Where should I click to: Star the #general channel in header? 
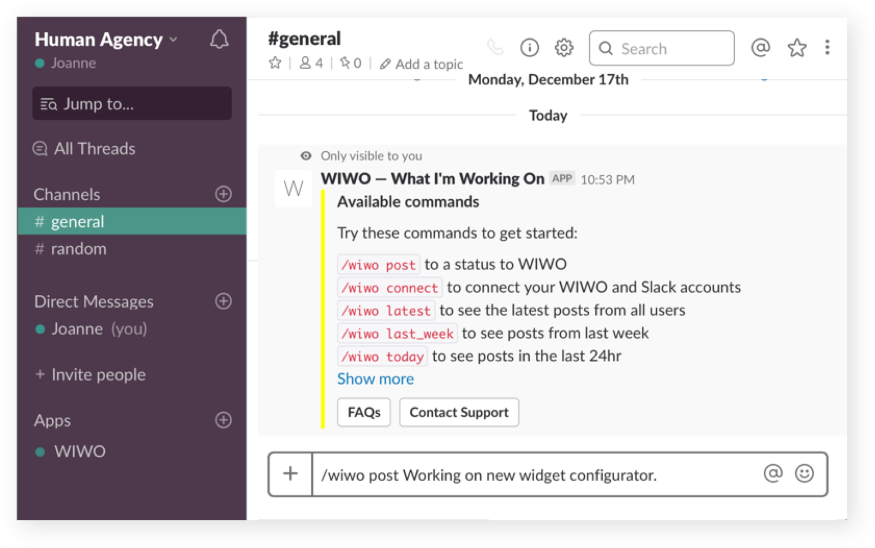(275, 63)
